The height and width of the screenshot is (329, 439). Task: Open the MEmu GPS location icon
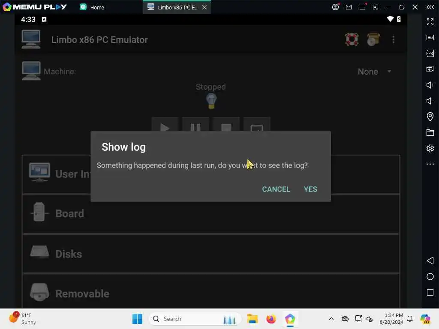point(430,117)
